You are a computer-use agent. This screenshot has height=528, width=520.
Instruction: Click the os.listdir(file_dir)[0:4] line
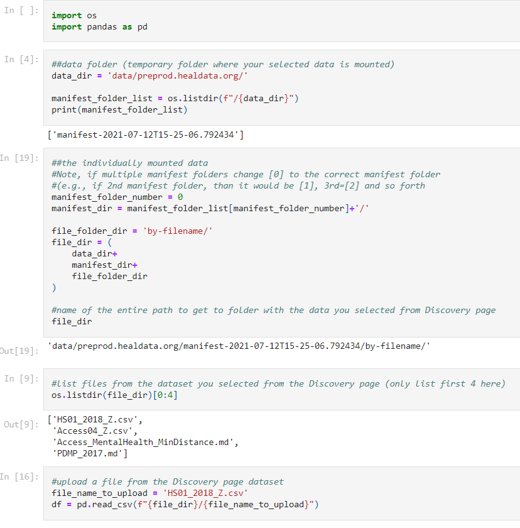click(x=114, y=395)
